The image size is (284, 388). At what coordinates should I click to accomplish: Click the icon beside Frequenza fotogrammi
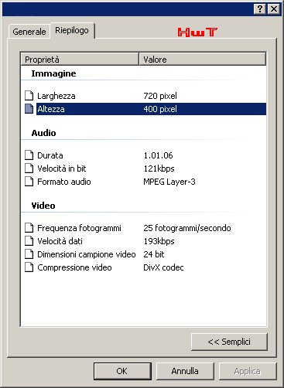click(29, 228)
